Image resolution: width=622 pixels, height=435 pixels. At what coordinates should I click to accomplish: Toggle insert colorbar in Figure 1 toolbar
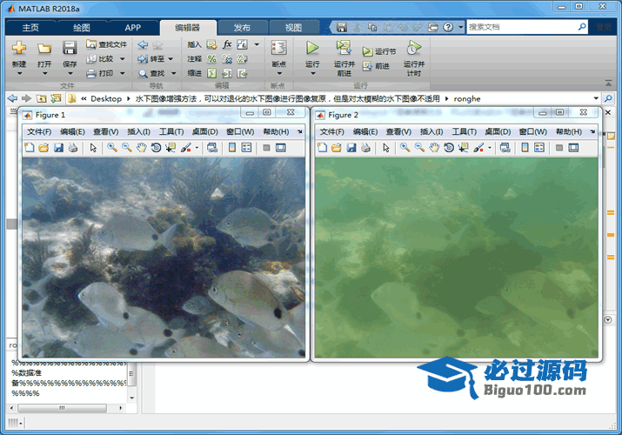pyautogui.click(x=231, y=148)
